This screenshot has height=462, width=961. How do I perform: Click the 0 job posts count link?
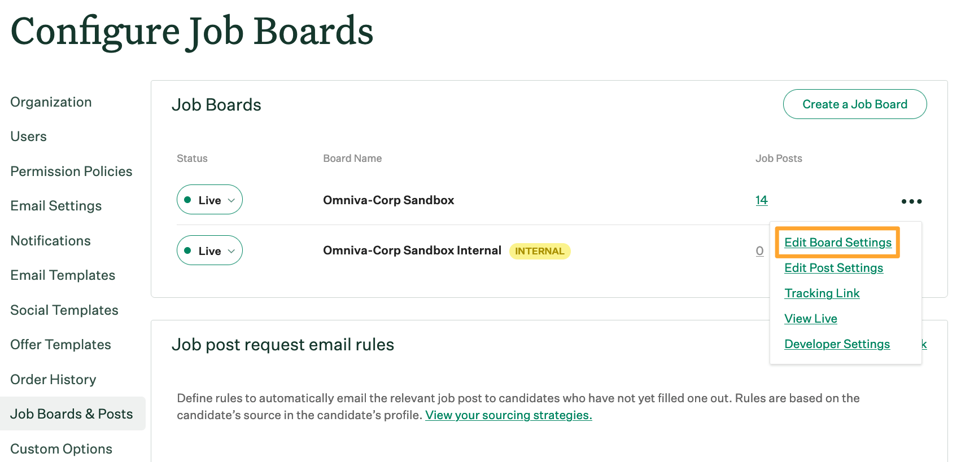759,251
